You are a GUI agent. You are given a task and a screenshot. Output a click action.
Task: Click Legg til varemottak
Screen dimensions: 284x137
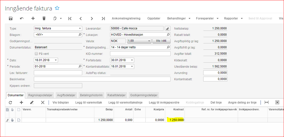click(89, 103)
